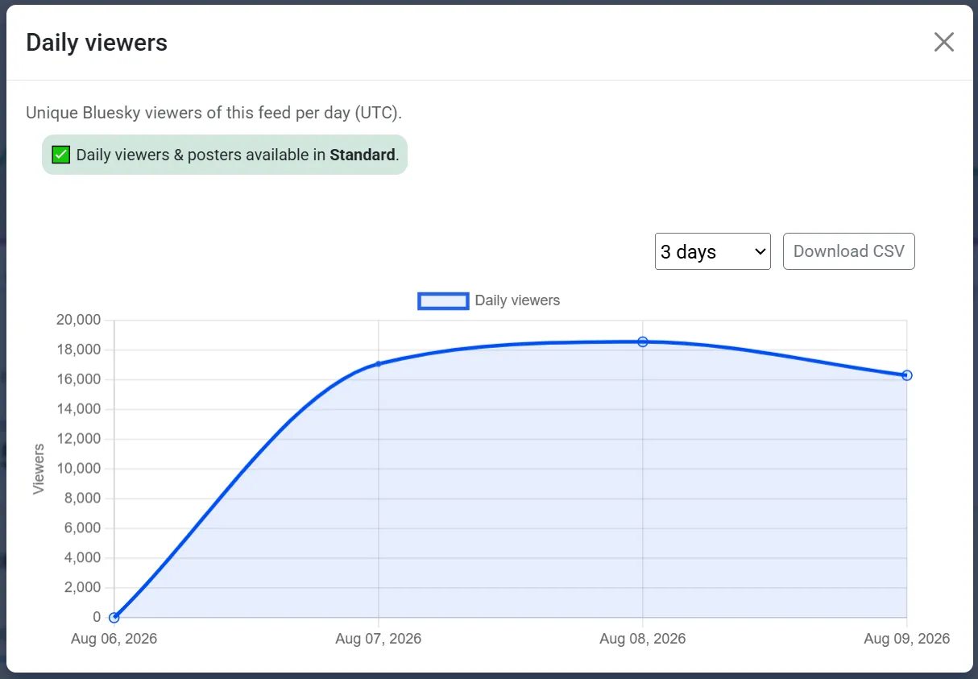Click the green checkmark icon

point(61,155)
